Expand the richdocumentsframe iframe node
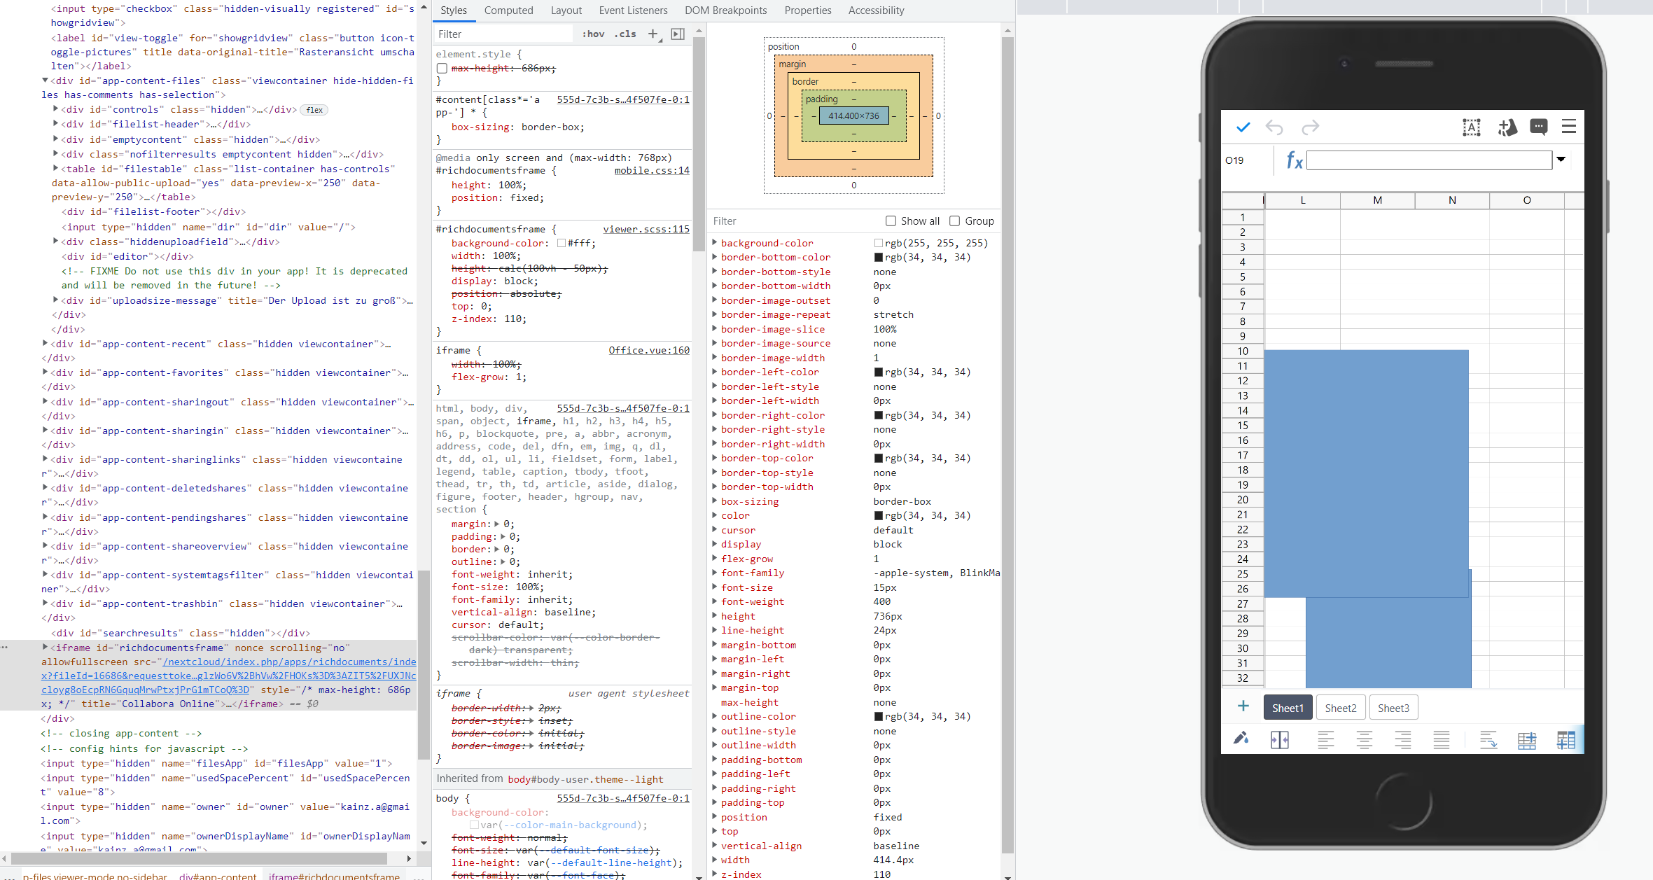Viewport: 1653px width, 880px height. coord(46,648)
